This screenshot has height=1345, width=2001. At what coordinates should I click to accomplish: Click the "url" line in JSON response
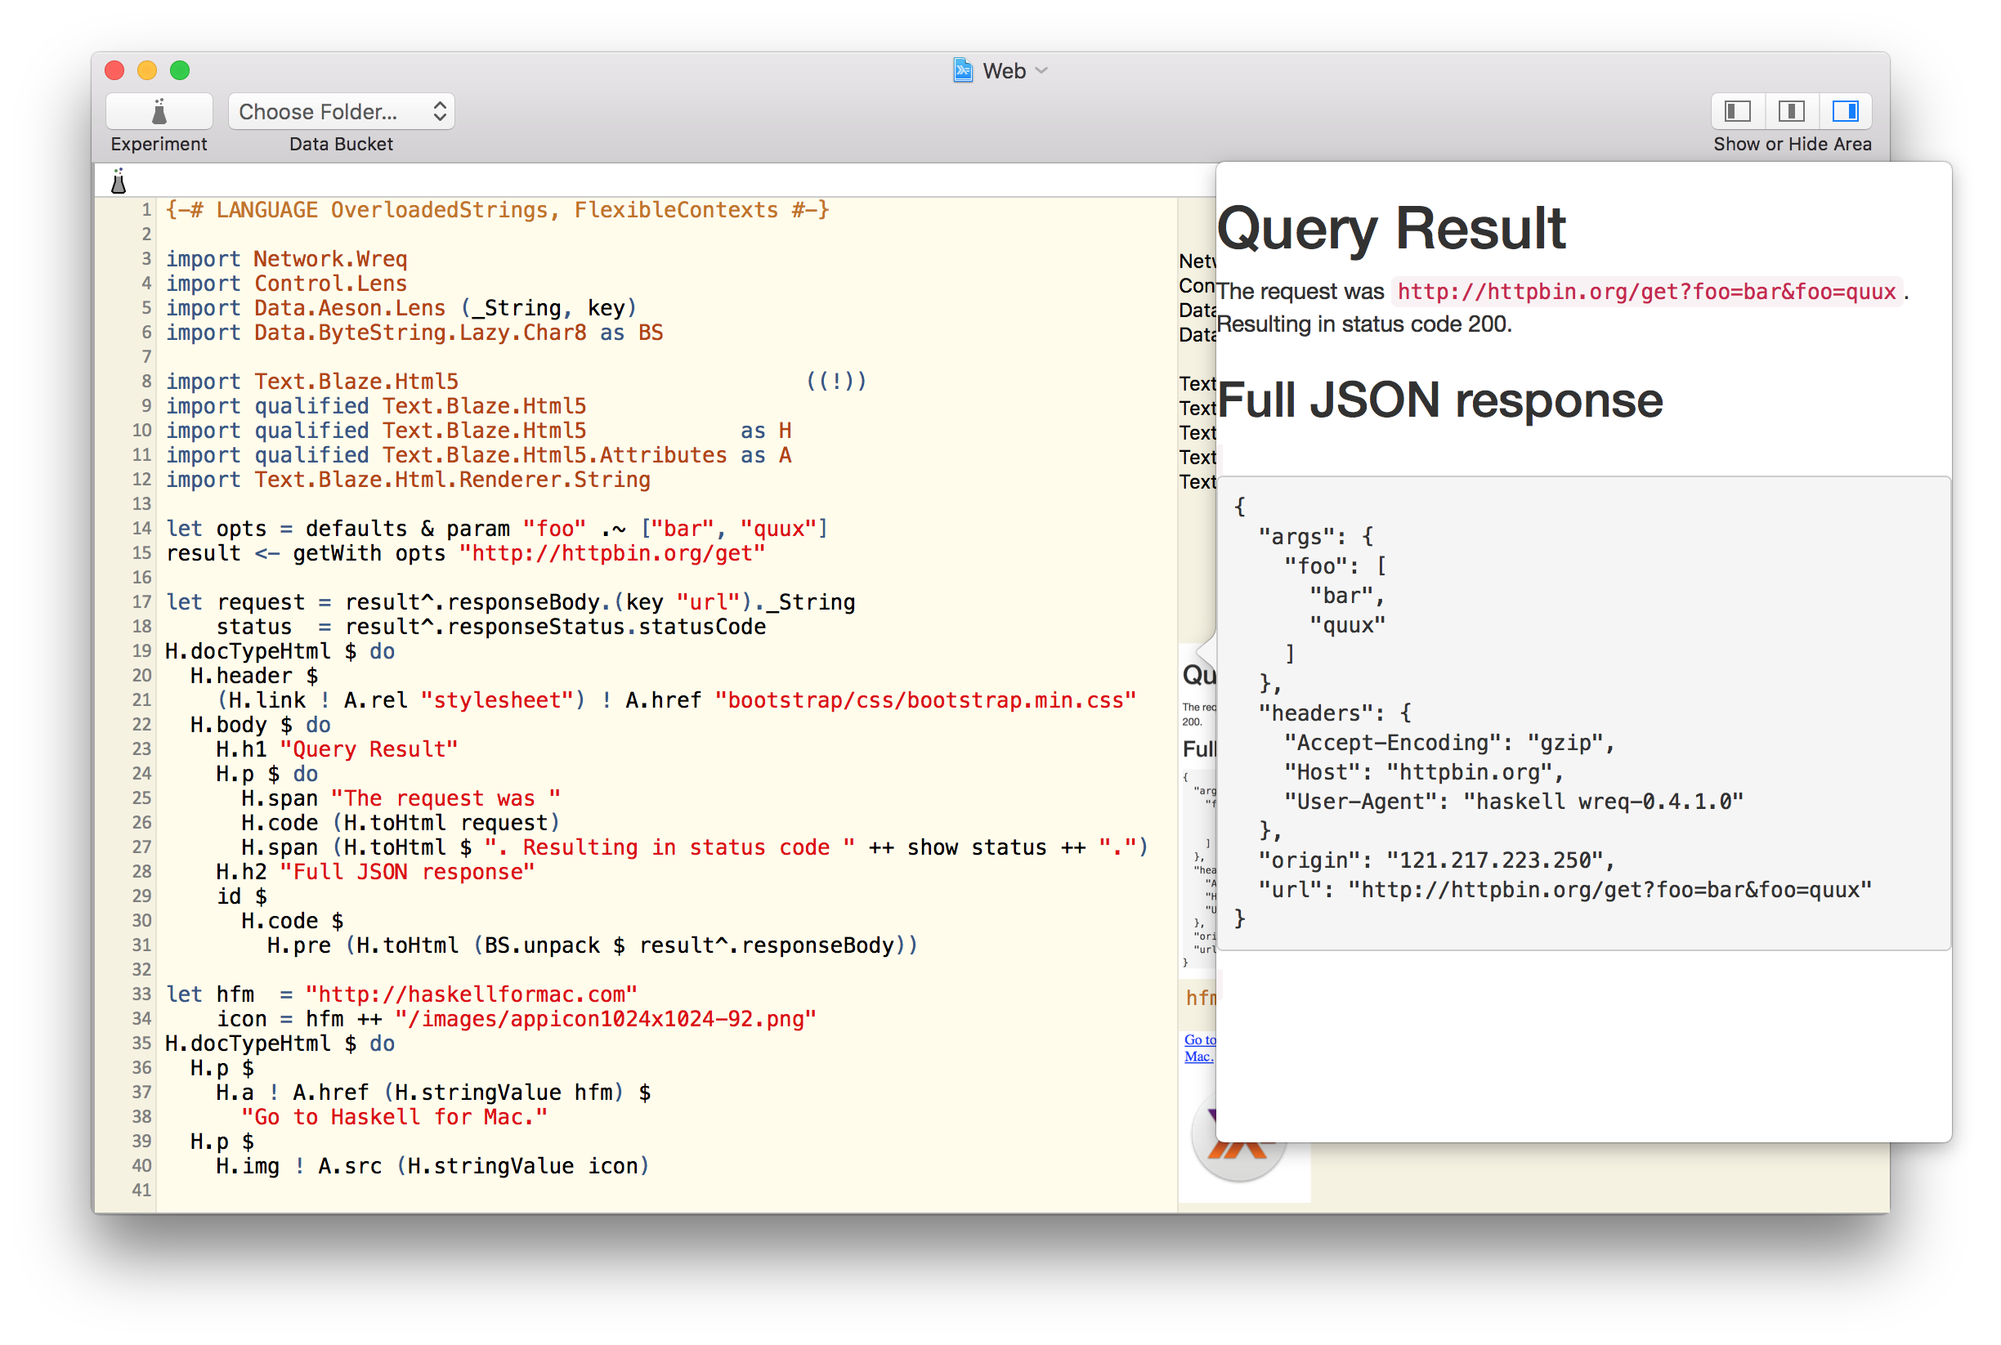tap(1565, 890)
